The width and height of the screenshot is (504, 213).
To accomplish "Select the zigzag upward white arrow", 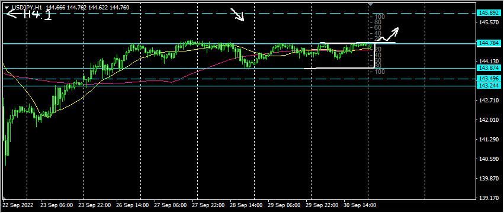I will point(387,34).
